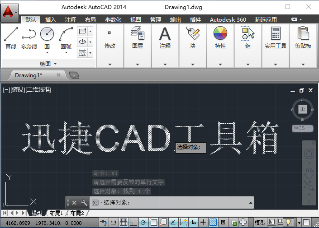Click the ViewCube top (上) face
This screenshot has height=228, width=319.
[303, 109]
